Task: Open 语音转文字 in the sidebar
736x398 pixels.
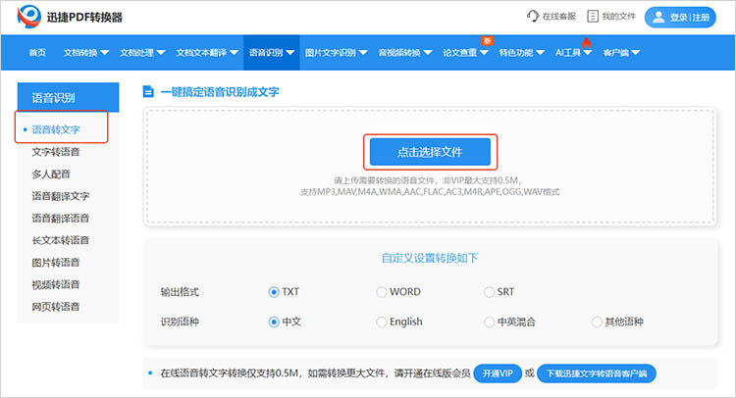Action: [x=56, y=129]
